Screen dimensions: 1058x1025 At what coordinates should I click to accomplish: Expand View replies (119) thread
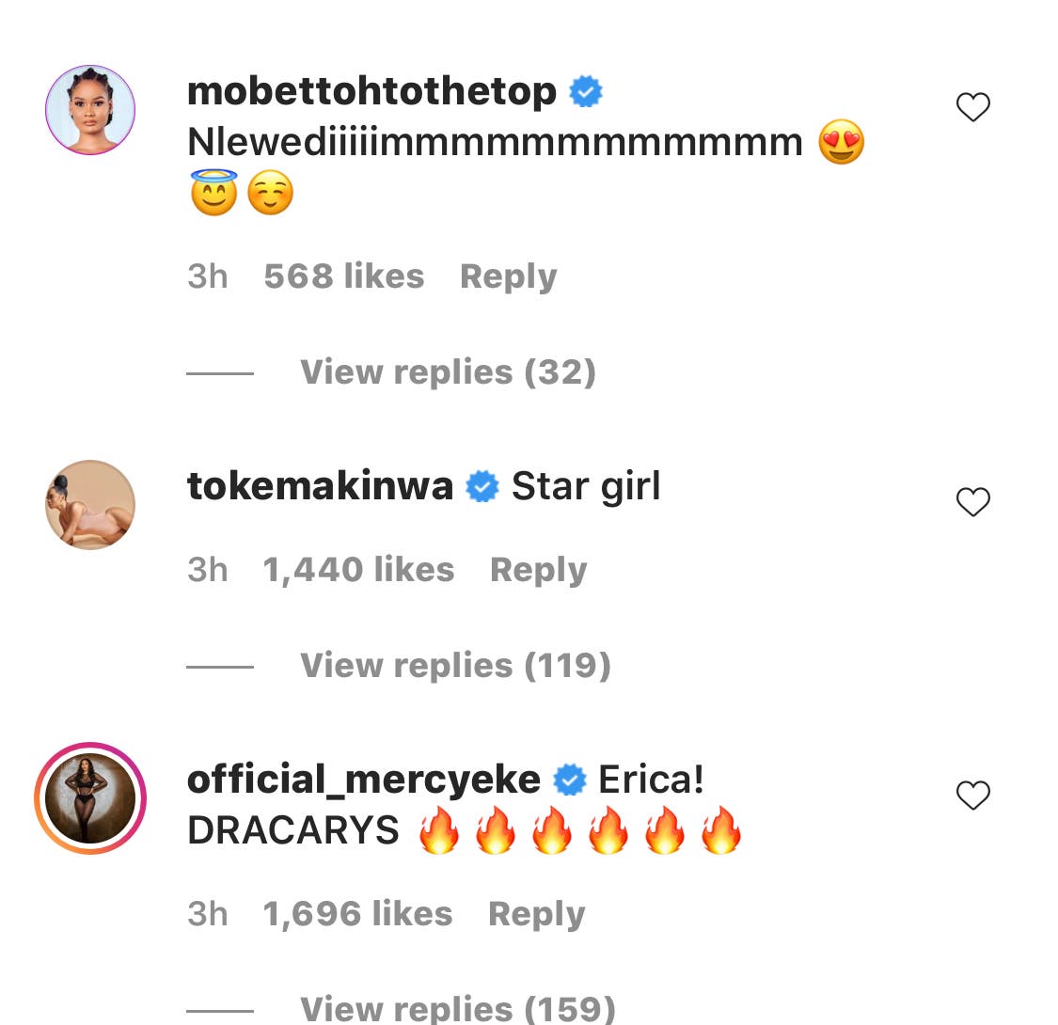tap(455, 666)
